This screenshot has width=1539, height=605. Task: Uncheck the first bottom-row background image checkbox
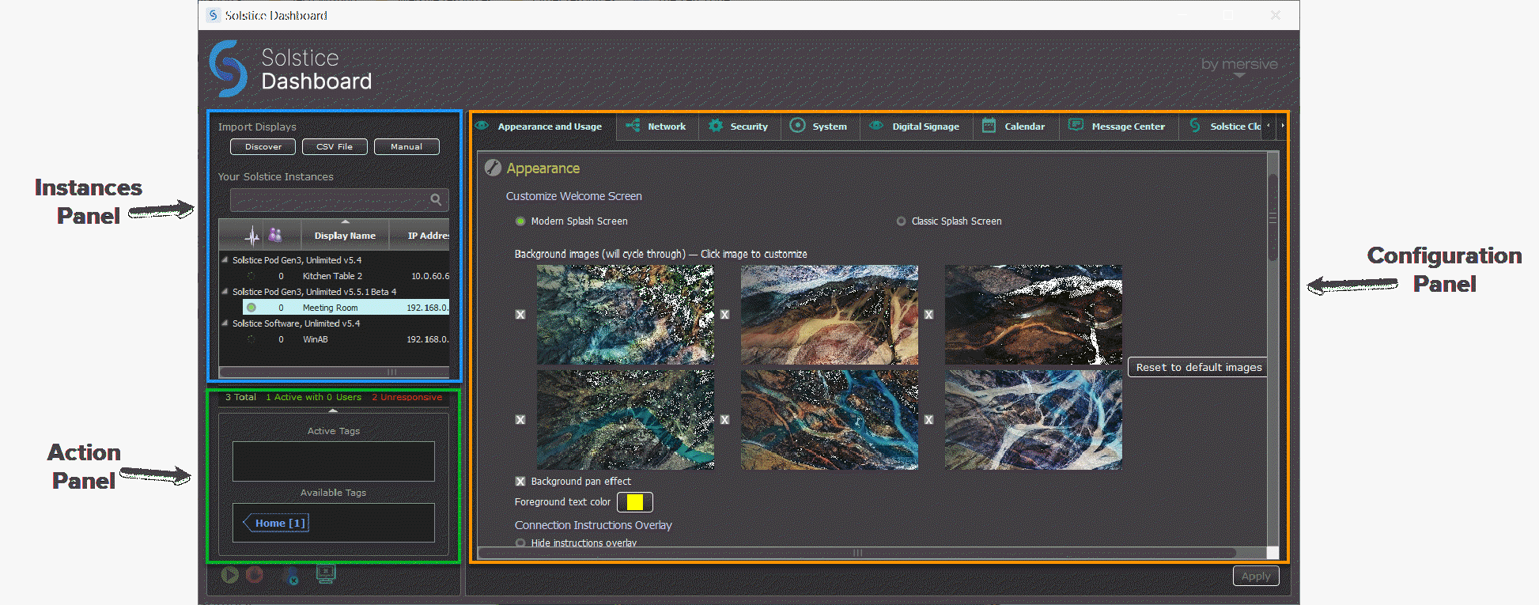pyautogui.click(x=520, y=420)
